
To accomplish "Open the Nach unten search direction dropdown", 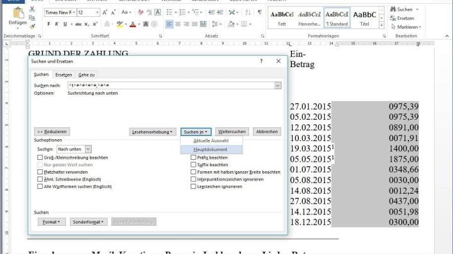I will (88, 149).
